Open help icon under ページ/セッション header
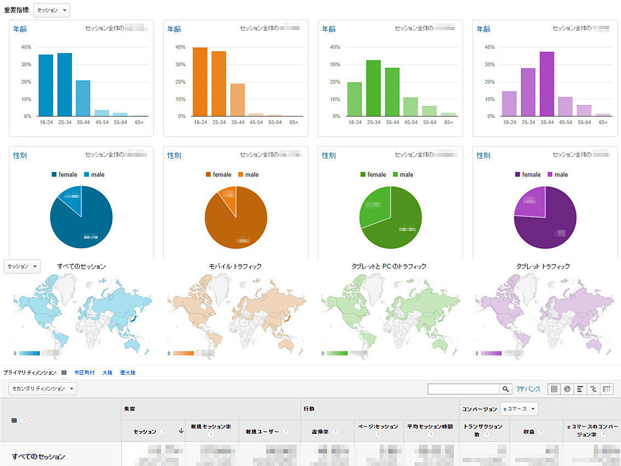This screenshot has height=466, width=621. tap(378, 435)
